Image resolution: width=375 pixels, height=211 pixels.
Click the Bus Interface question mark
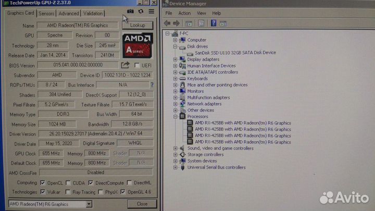(152, 85)
